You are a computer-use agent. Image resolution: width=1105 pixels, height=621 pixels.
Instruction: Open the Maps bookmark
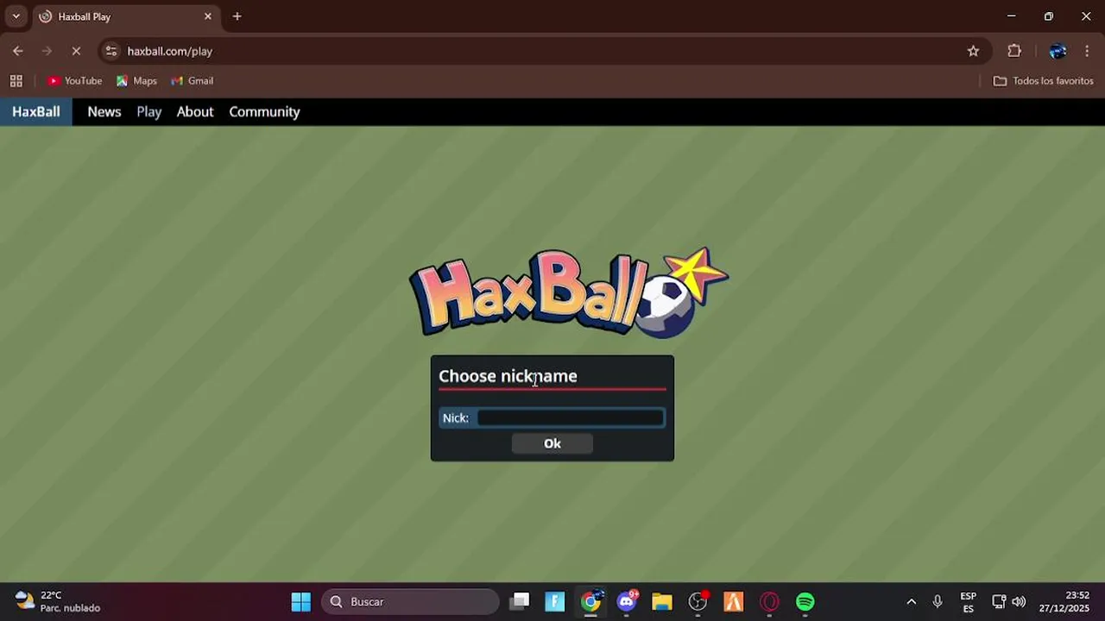tap(136, 81)
